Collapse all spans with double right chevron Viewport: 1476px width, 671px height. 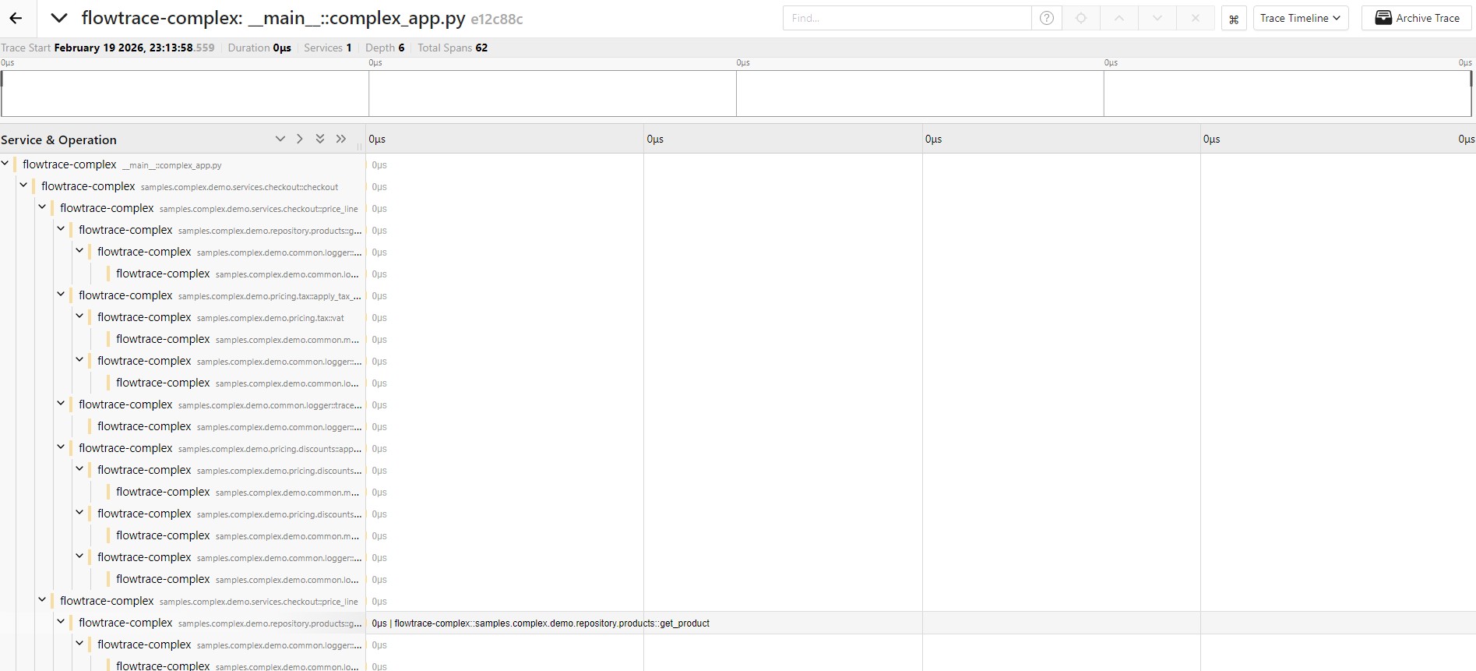[341, 139]
